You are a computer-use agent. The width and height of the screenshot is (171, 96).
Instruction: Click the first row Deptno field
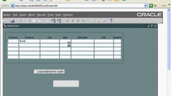(117, 41)
